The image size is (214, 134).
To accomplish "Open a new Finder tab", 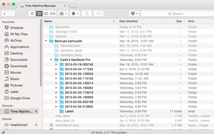I will (73, 6).
